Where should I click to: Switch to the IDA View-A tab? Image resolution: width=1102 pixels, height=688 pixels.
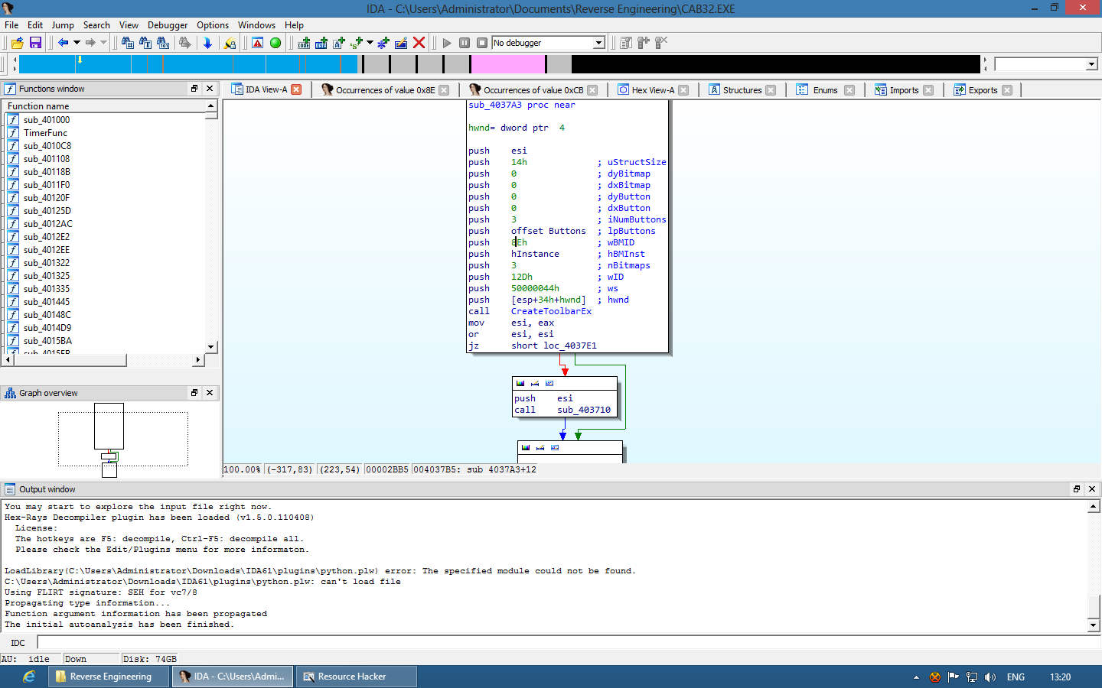pyautogui.click(x=266, y=89)
